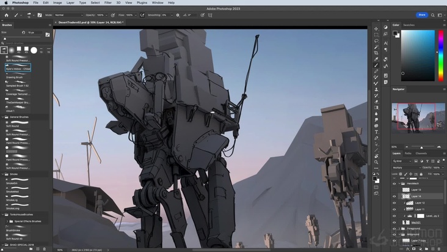Collapse the General Brushes group
The width and height of the screenshot is (447, 252).
coord(3,117)
